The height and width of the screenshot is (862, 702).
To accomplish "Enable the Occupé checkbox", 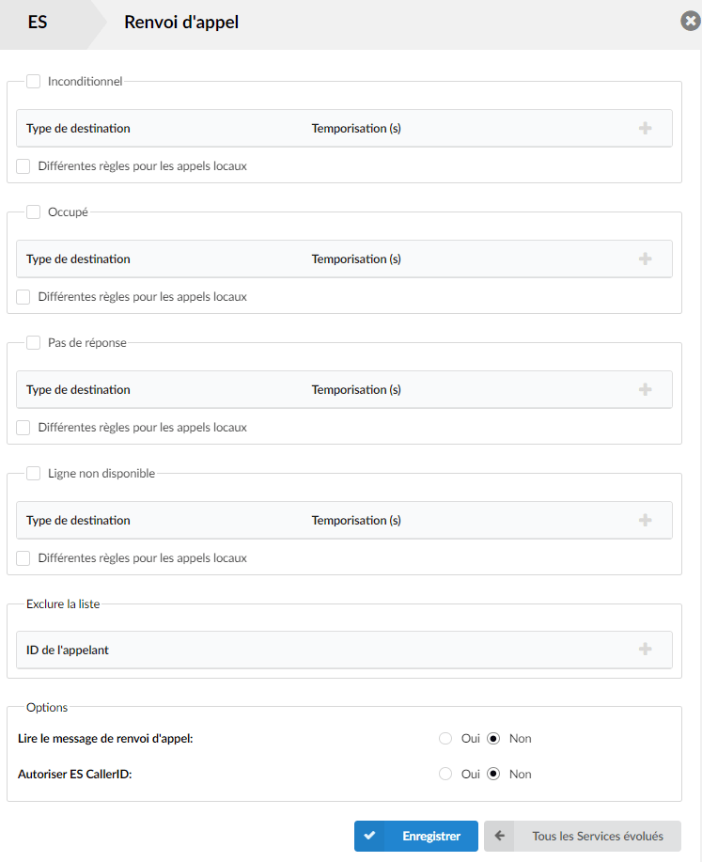I will (x=34, y=212).
